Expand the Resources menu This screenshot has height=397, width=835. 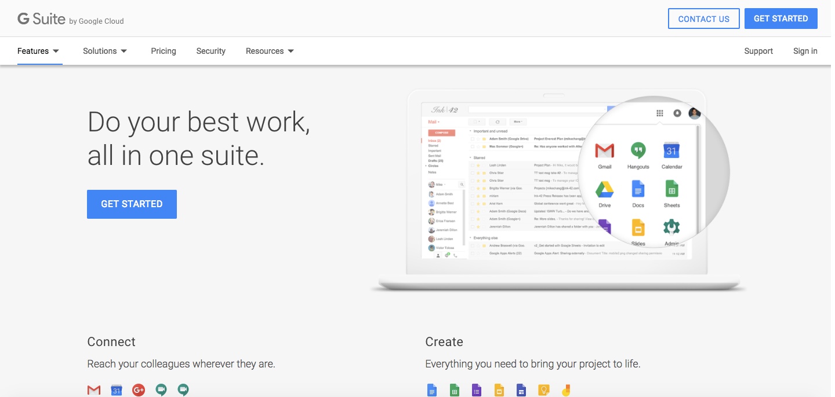pyautogui.click(x=269, y=51)
